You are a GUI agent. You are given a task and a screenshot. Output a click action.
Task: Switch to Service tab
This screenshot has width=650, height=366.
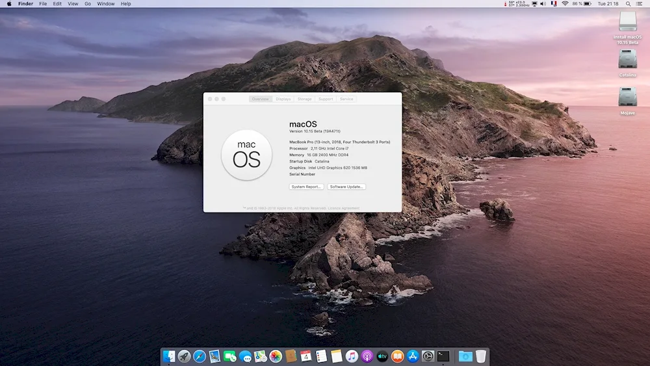[x=346, y=99]
